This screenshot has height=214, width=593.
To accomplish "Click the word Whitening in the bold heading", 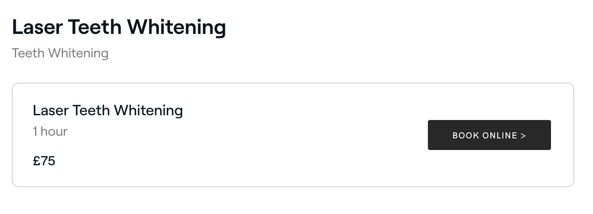I will tap(177, 27).
